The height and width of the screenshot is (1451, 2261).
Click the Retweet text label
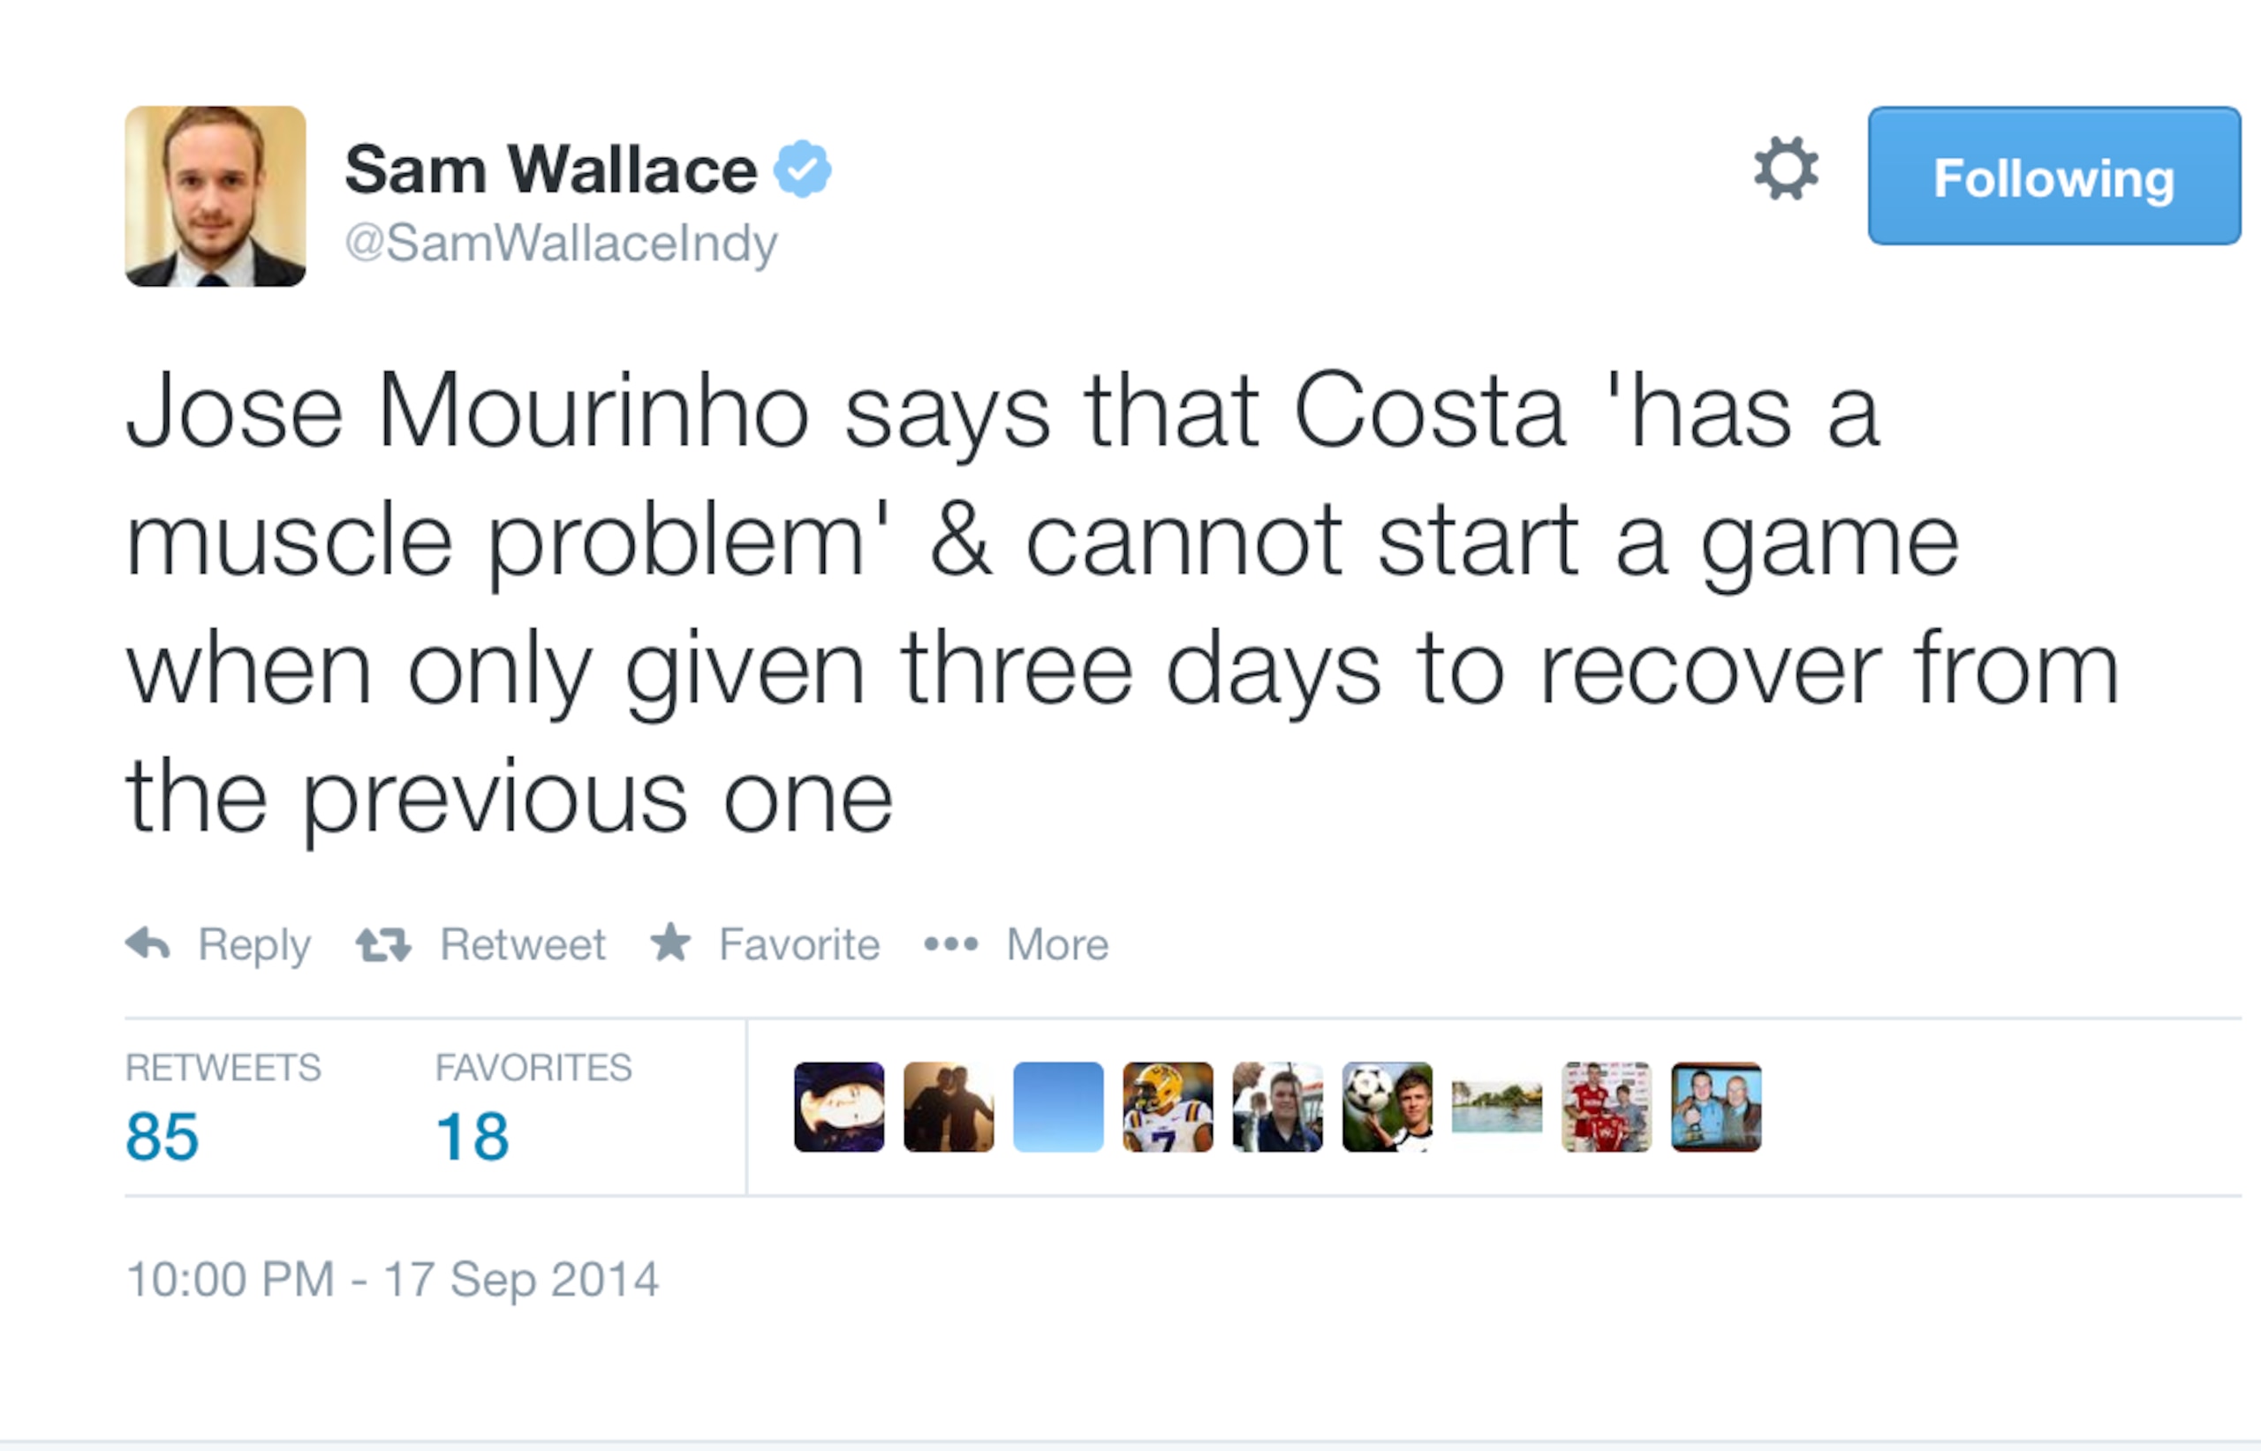click(x=523, y=944)
